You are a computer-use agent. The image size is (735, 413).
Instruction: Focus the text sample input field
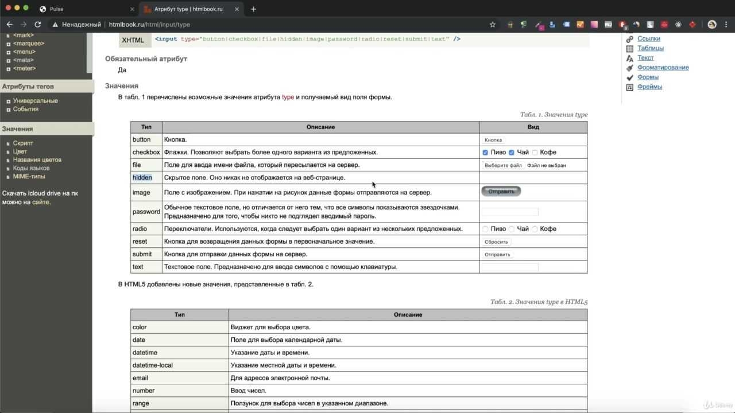click(510, 267)
